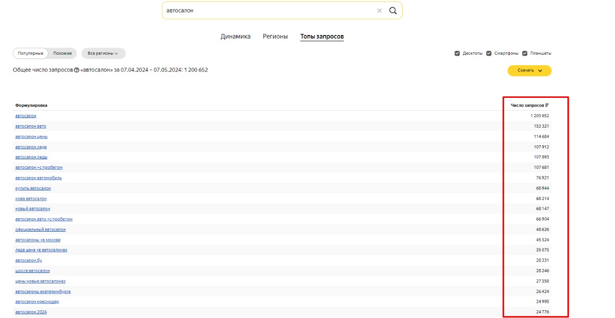This screenshot has width=615, height=318.
Task: Clear the search field with X icon
Action: click(379, 11)
